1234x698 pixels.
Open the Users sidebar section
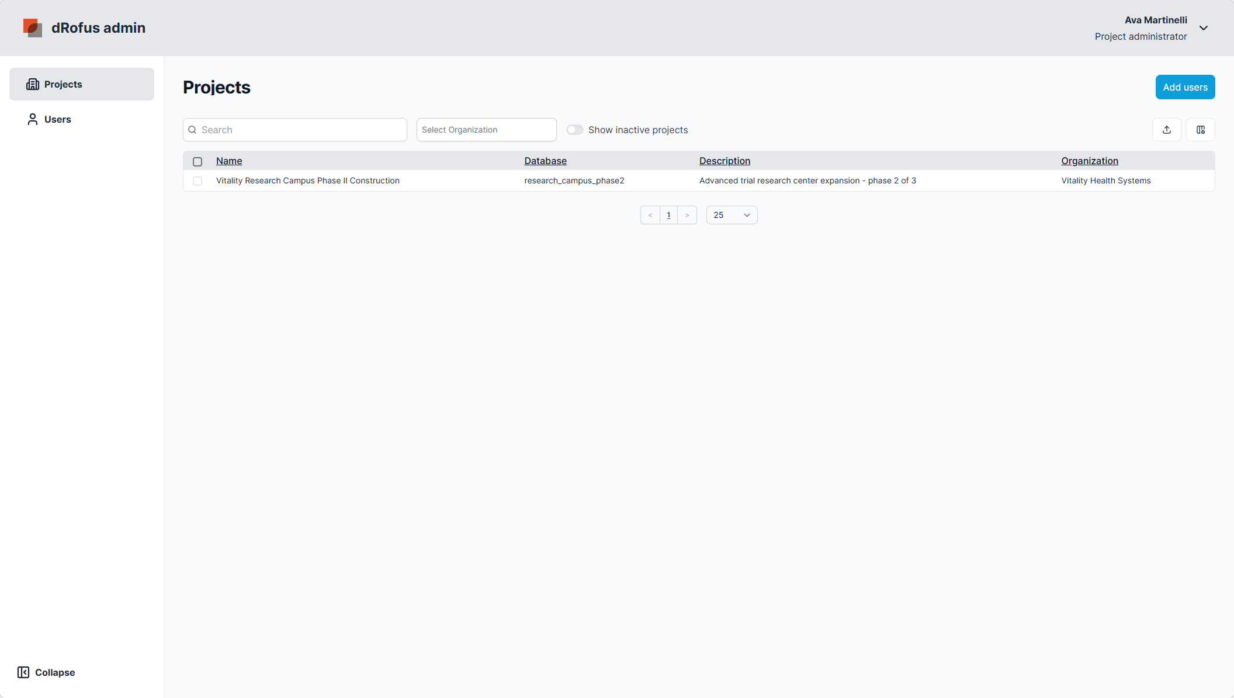pyautogui.click(x=82, y=119)
